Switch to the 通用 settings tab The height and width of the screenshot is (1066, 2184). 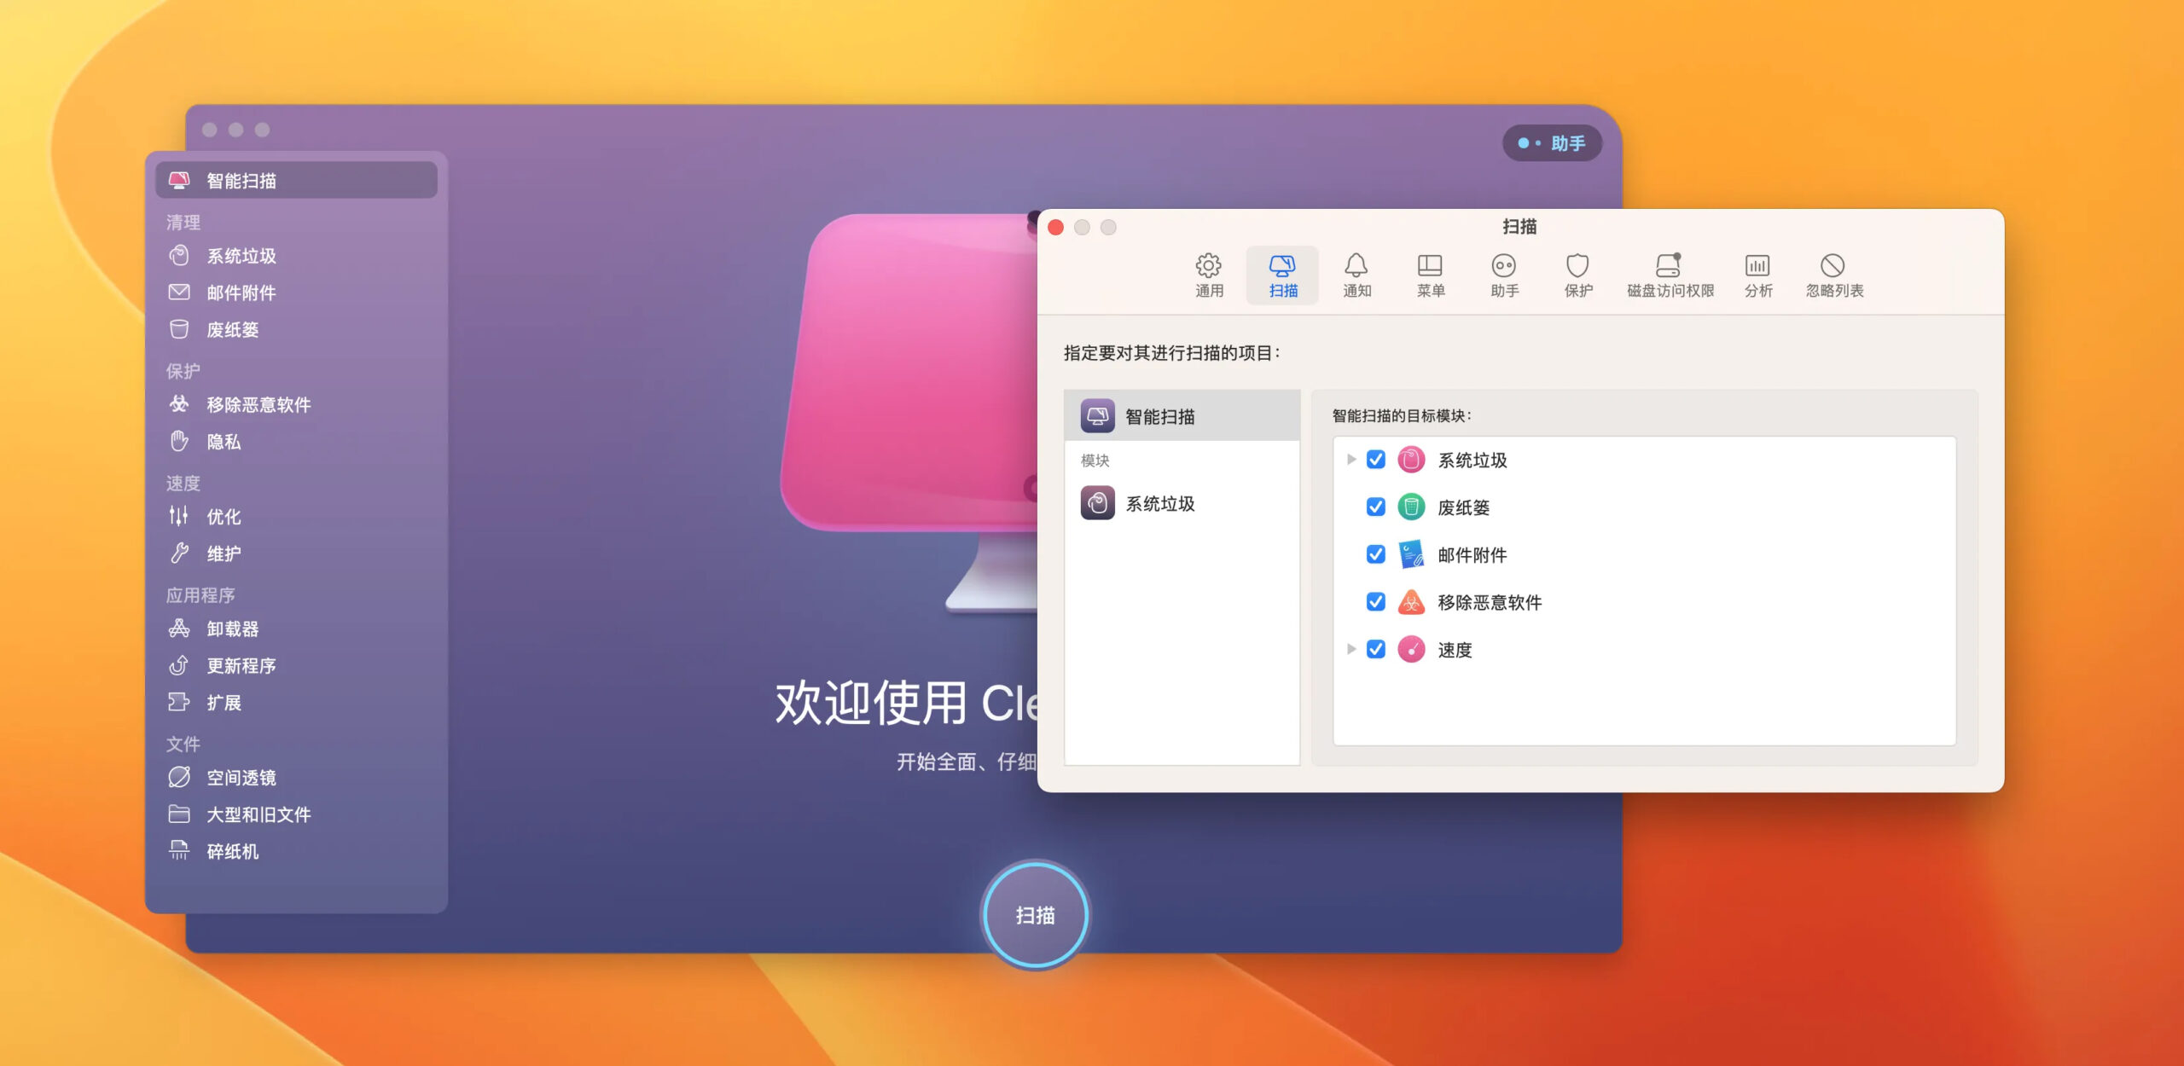[1209, 273]
